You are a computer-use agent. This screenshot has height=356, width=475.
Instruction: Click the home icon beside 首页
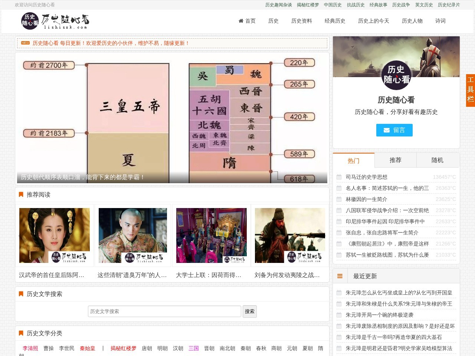(x=241, y=21)
